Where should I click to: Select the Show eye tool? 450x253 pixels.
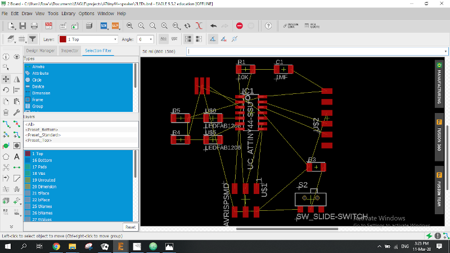(17, 57)
